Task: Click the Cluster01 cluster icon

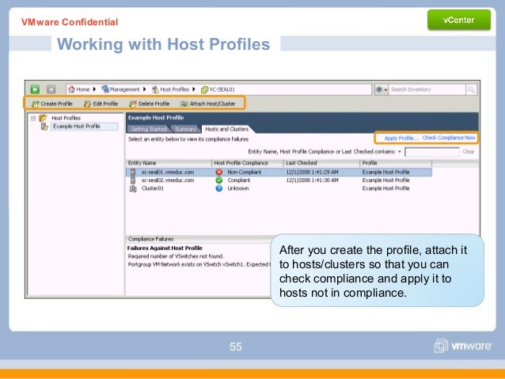Action: coord(133,188)
